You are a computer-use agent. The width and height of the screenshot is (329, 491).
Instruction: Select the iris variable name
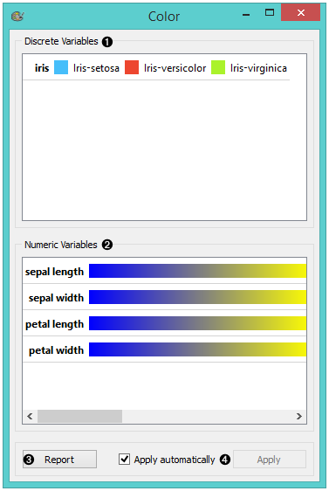(42, 68)
